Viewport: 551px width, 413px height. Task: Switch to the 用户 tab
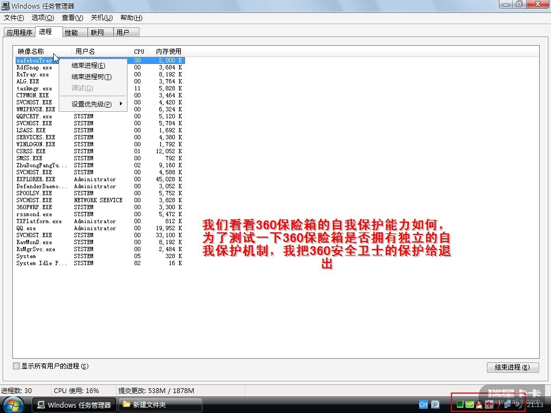[126, 32]
